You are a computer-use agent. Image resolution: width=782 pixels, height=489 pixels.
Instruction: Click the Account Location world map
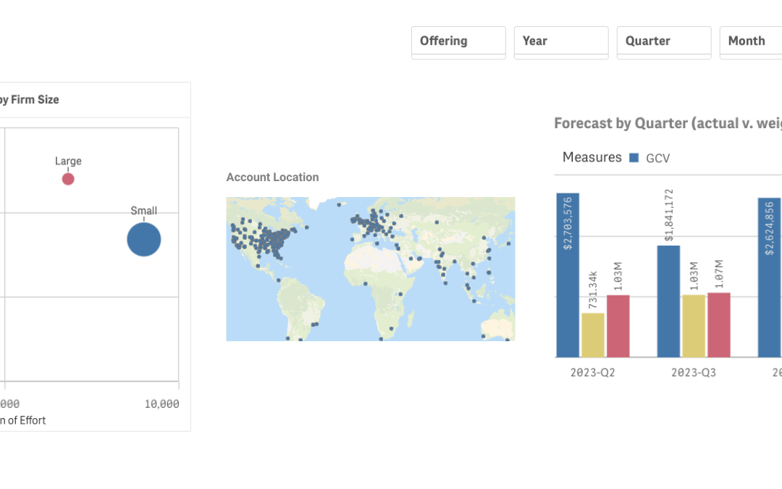pos(371,269)
